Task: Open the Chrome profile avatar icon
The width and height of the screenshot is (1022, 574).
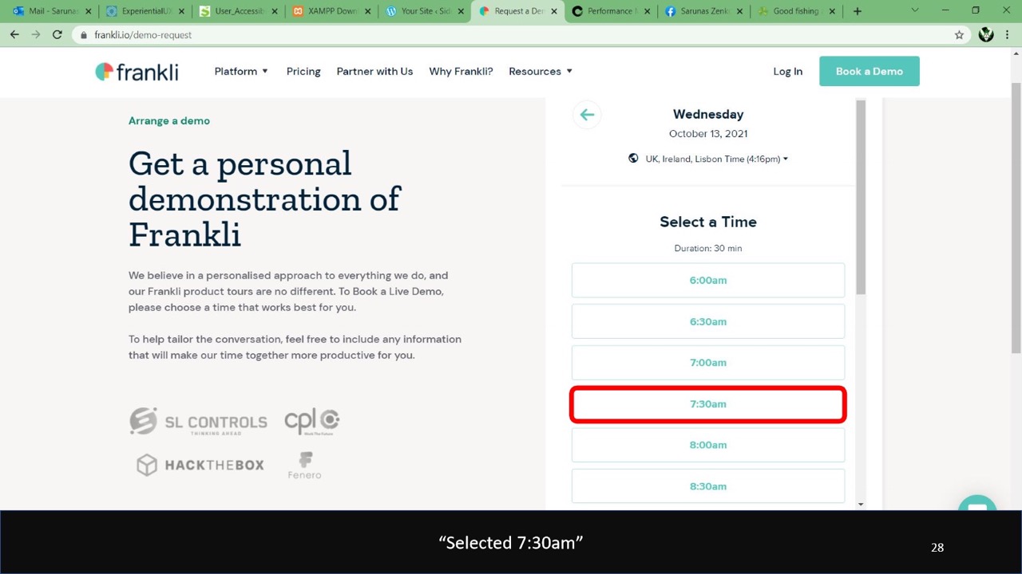Action: tap(986, 35)
